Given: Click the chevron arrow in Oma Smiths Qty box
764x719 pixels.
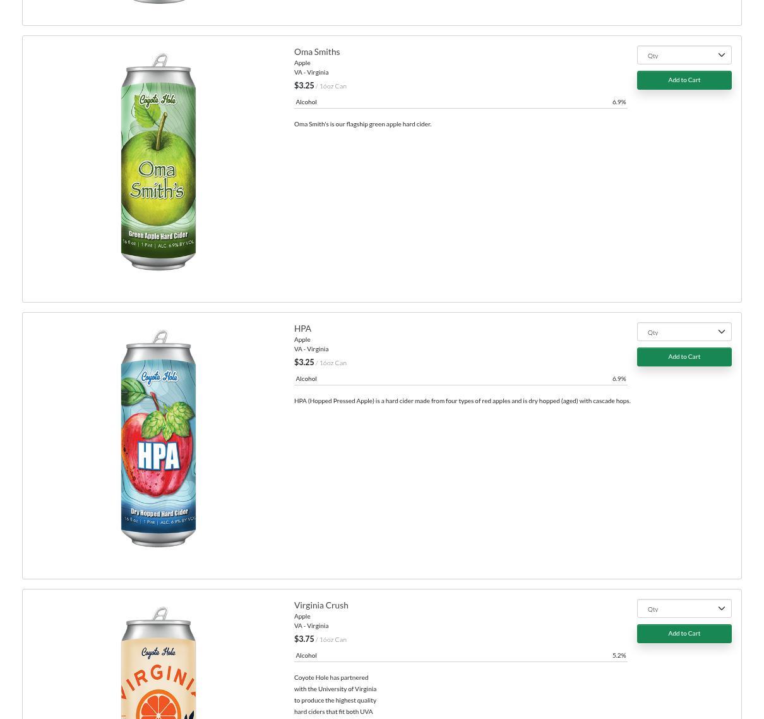Looking at the screenshot, I should [x=722, y=55].
